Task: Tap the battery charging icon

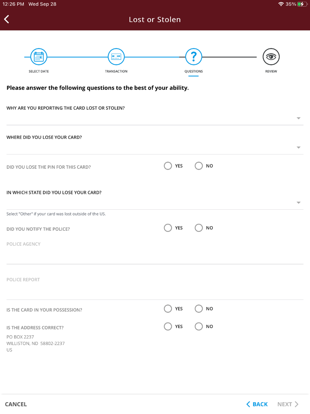Action: [301, 4]
